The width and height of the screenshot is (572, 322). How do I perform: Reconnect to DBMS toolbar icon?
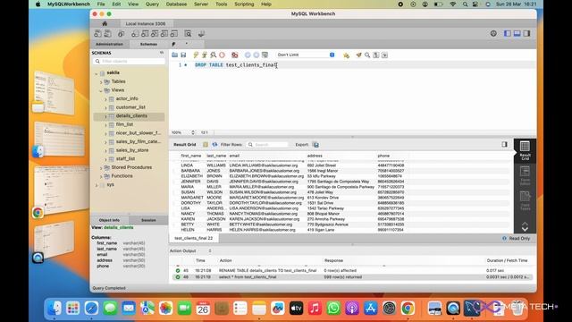pos(201,34)
